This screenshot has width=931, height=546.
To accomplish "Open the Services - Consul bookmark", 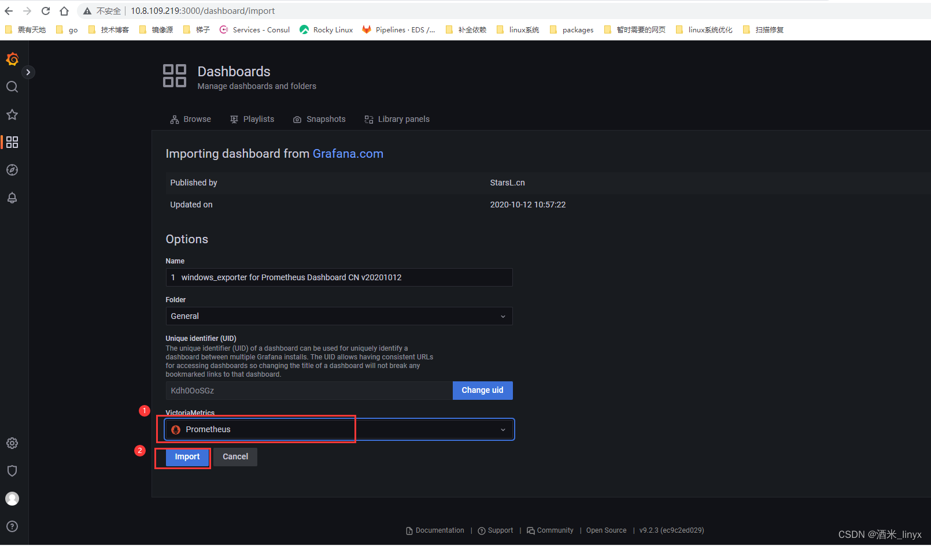I will 255,30.
